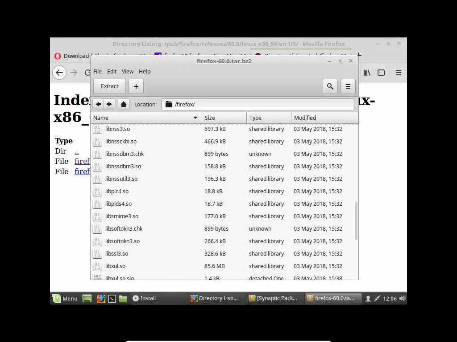This screenshot has height=342, width=457.
Task: Show desktop from the panel
Action: click(87, 298)
